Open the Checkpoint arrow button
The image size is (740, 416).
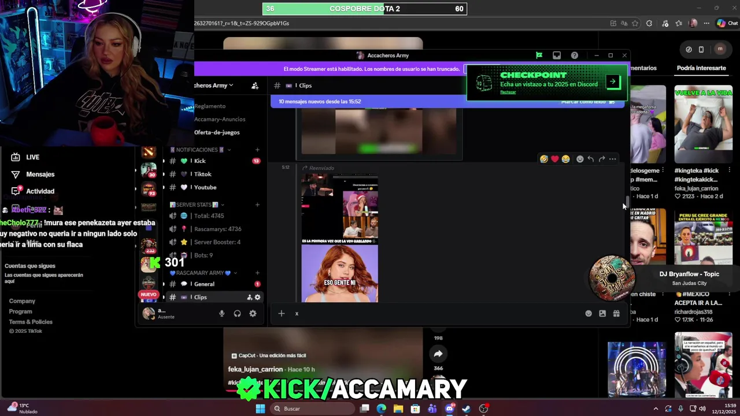(613, 82)
